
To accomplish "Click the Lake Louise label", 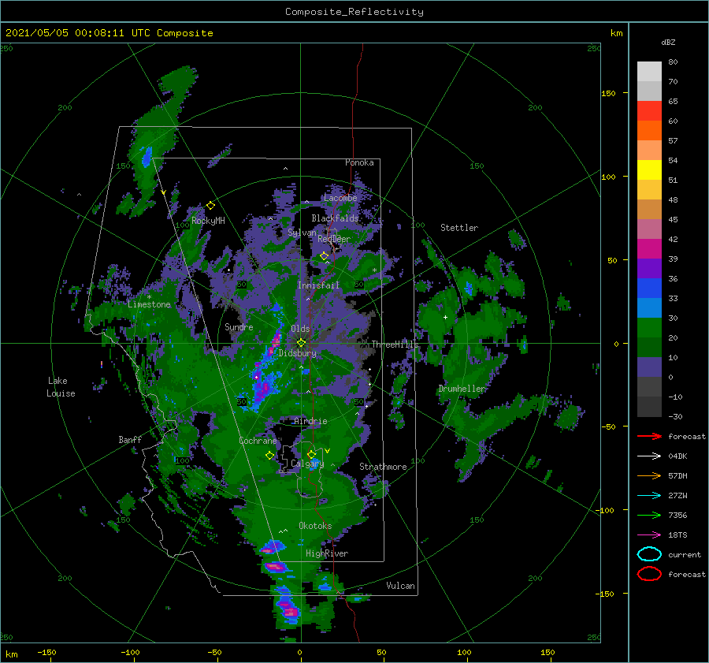I will point(61,387).
